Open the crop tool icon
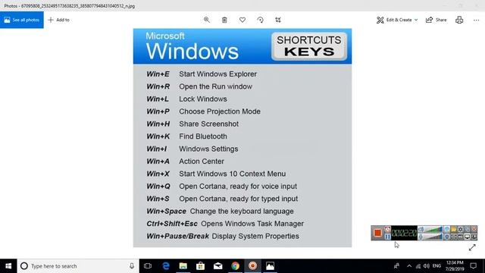Image resolution: width=485 pixels, height=273 pixels. (278, 20)
